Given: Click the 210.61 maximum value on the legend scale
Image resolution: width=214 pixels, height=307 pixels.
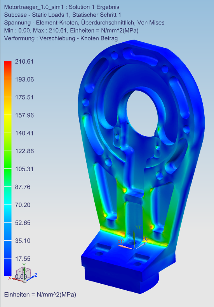Looking at the screenshot, I should point(24,61).
